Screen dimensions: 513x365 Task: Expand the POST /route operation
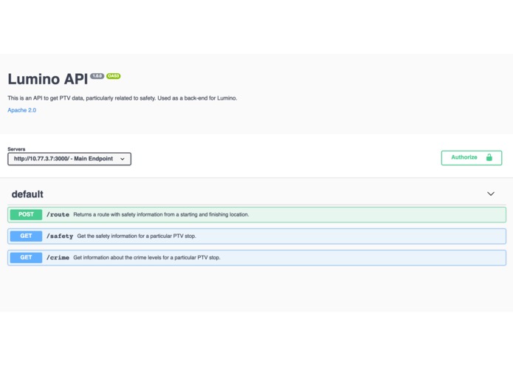pos(257,215)
